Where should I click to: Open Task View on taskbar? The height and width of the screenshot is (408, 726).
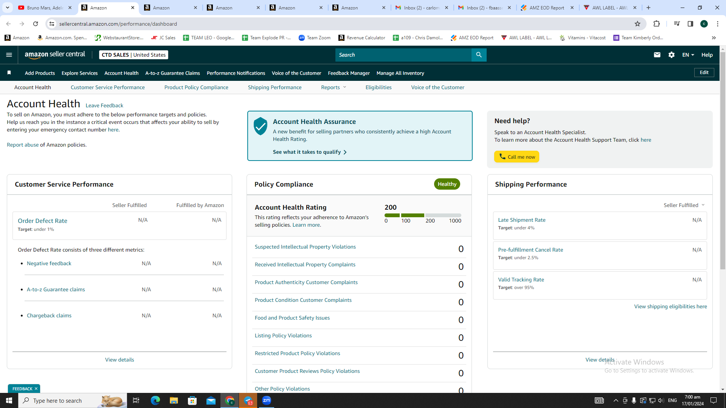136,400
